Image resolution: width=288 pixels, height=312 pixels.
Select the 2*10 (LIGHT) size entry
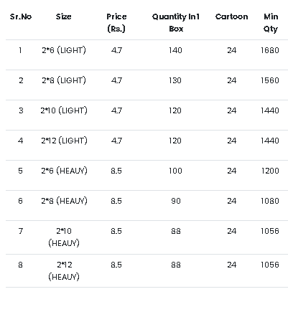(x=64, y=110)
